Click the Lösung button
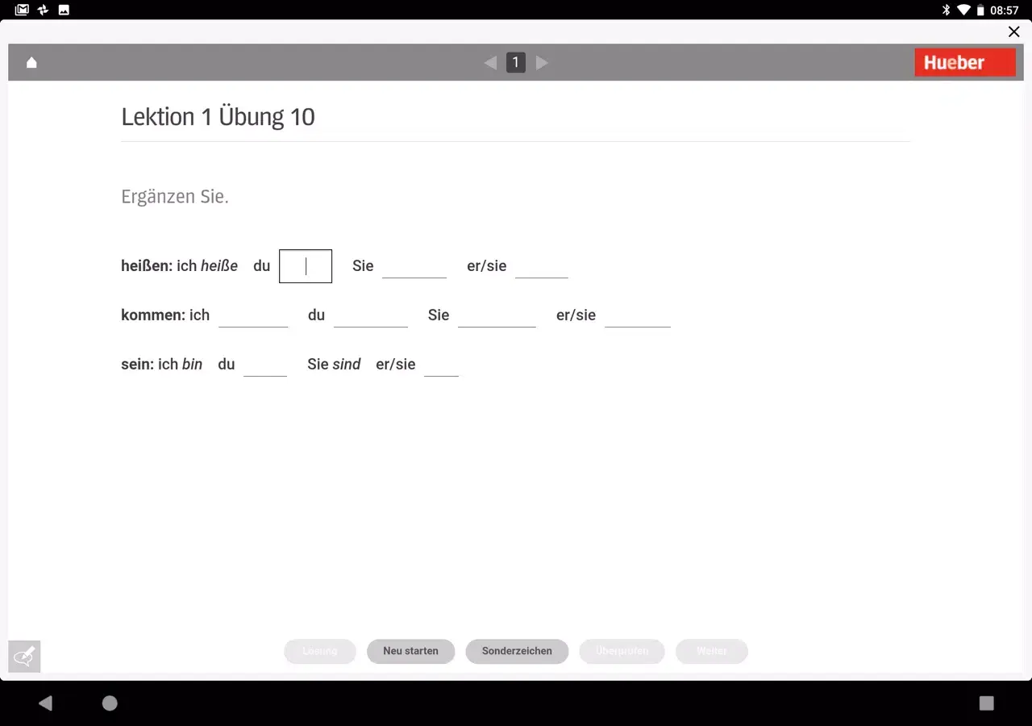Viewport: 1032px width, 726px height. [319, 651]
